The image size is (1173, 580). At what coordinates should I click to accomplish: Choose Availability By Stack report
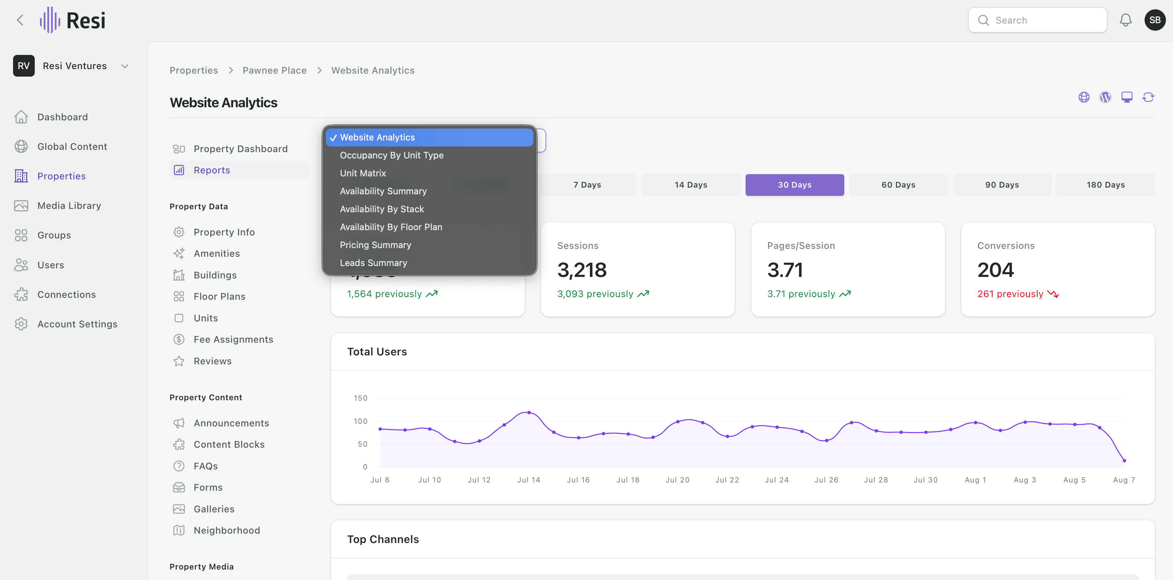[x=429, y=209]
